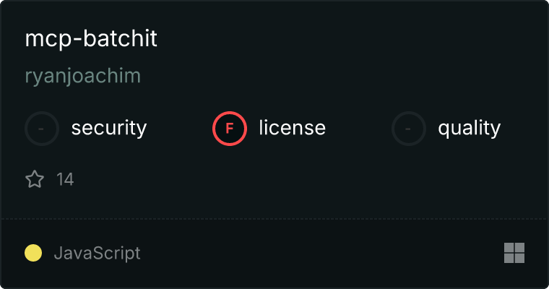Click the Windows platform icon
Viewport: 549px width, 289px height.
tap(514, 253)
